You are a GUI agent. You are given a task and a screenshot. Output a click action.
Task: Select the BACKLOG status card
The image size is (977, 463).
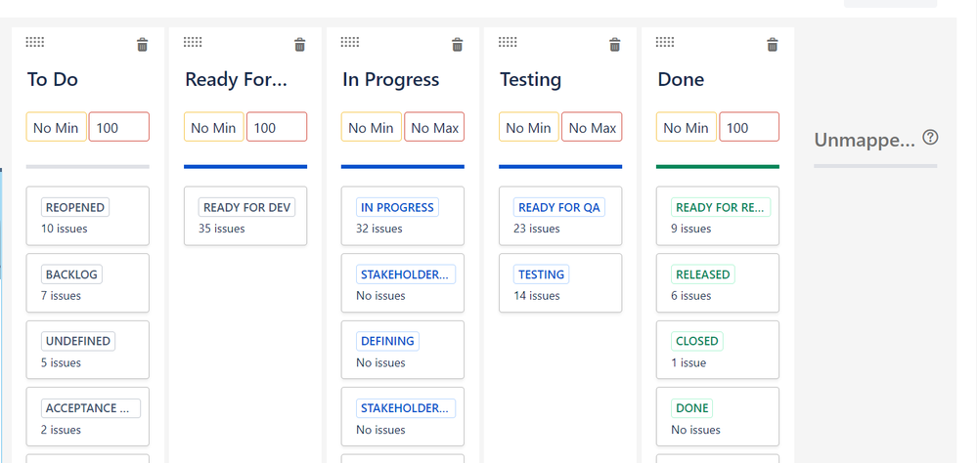pyautogui.click(x=88, y=283)
